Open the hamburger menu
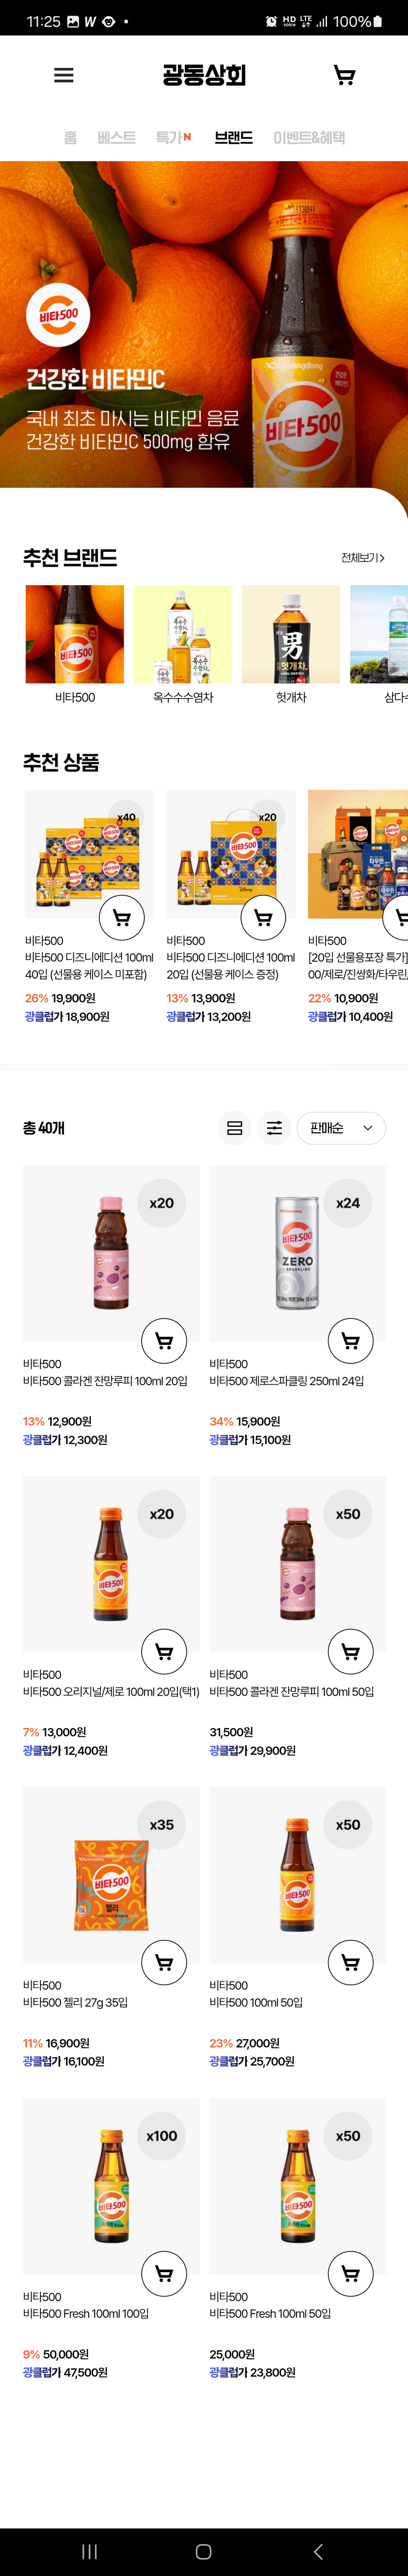408x2576 pixels. tap(64, 75)
